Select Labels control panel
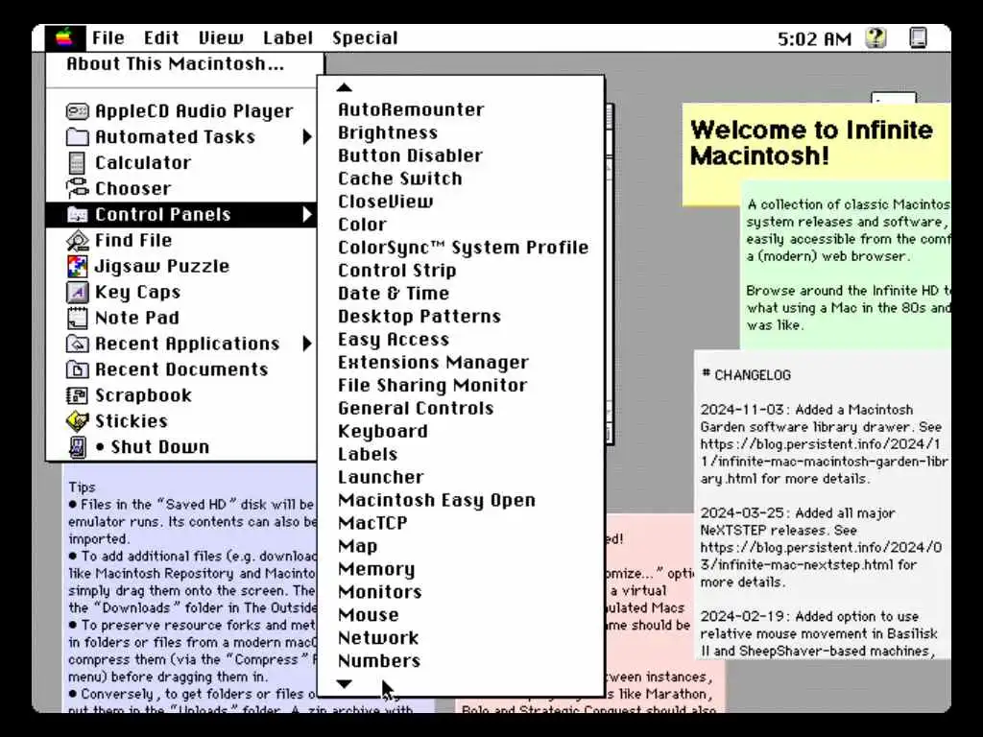The height and width of the screenshot is (737, 983). [x=368, y=454]
